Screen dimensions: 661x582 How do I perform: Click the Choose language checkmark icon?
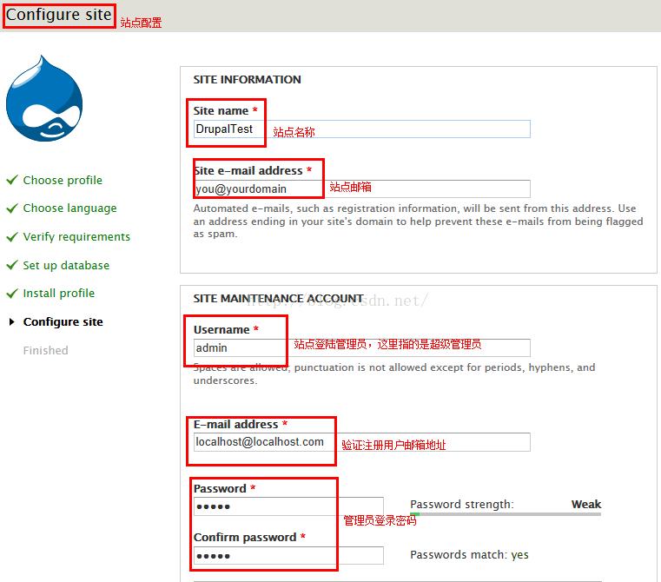coord(11,208)
